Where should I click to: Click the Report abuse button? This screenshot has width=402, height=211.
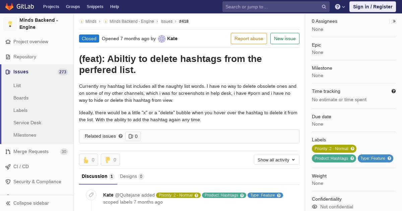(249, 39)
